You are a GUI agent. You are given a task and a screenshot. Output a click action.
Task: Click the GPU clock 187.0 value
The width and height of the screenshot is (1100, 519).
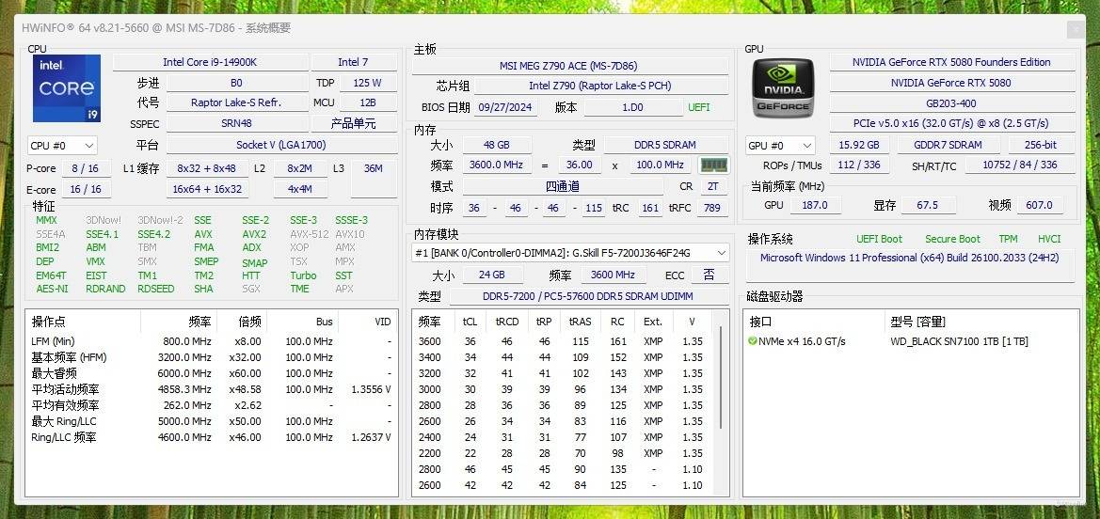(x=815, y=206)
